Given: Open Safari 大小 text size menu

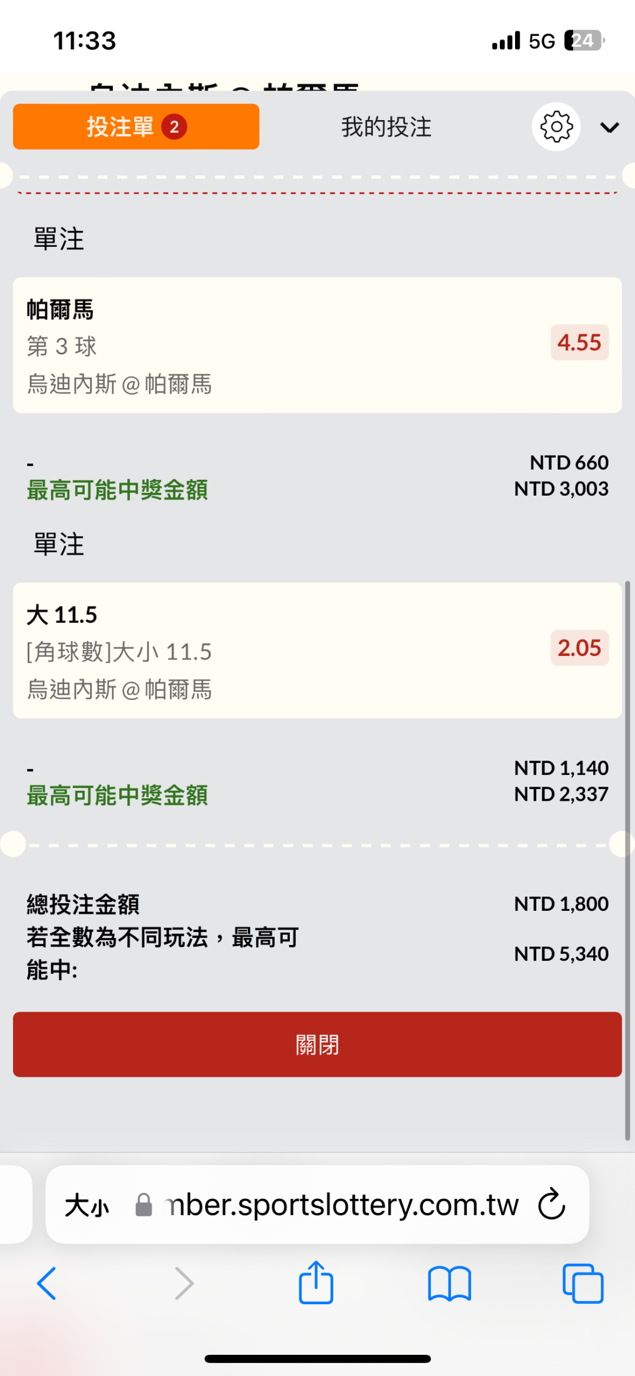Looking at the screenshot, I should click(87, 1205).
